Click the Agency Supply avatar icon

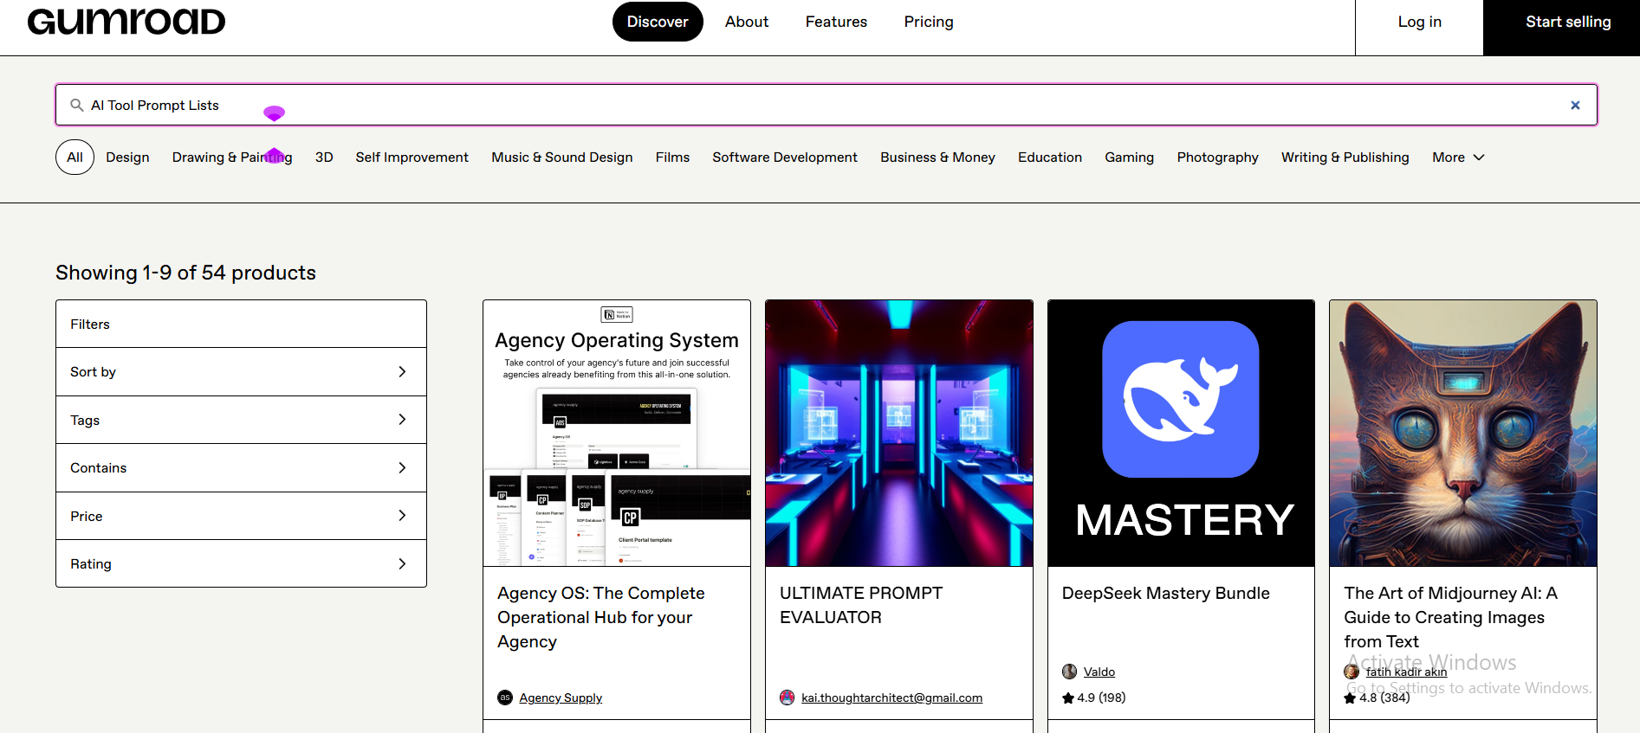505,698
